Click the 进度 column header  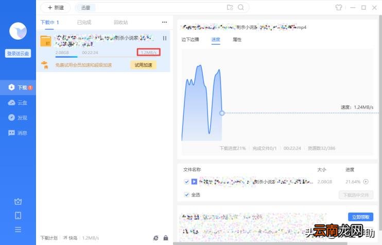click(x=350, y=169)
